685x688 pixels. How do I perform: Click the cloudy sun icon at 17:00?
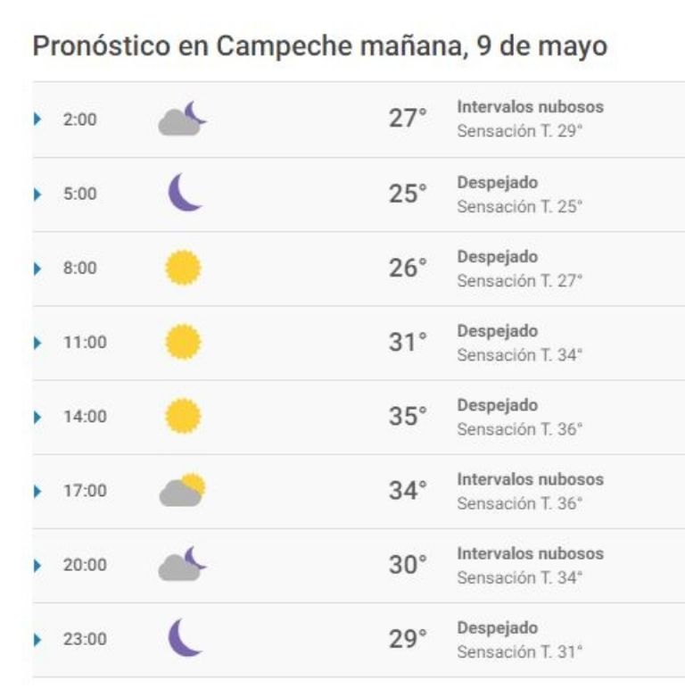coord(182,490)
